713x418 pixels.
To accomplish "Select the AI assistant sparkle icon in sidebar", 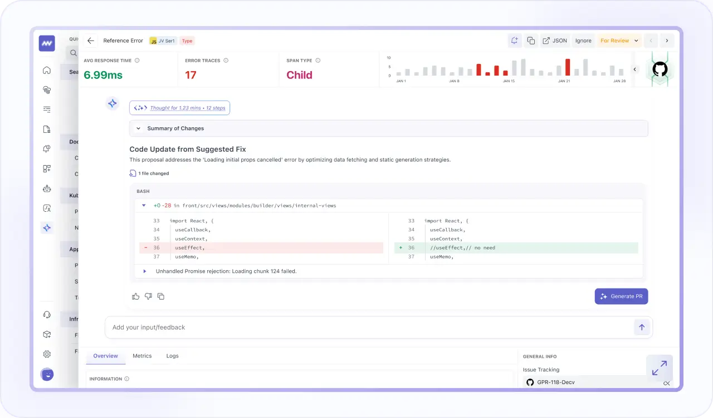I will tap(47, 227).
